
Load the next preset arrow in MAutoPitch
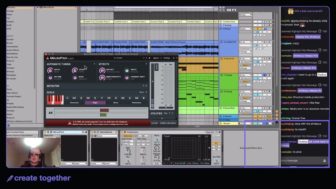click(146, 58)
